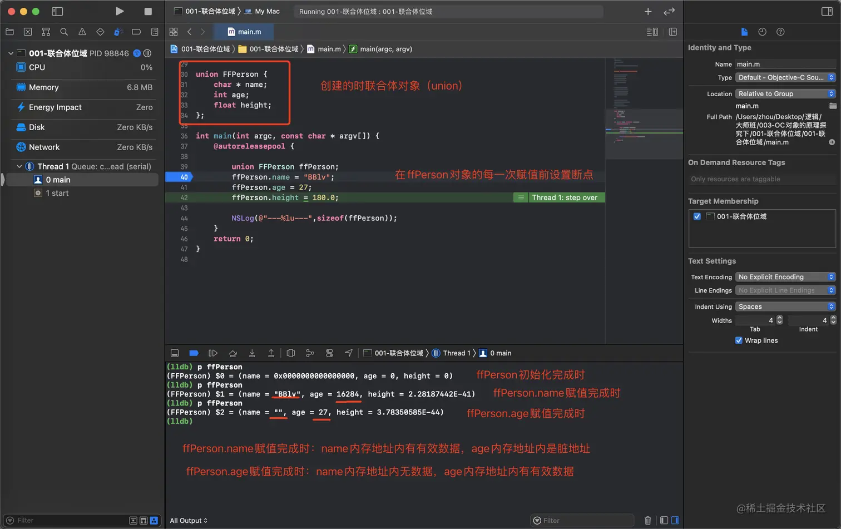The image size is (841, 529).
Task: Deactivate breakpoints in debug bar
Action: click(194, 353)
